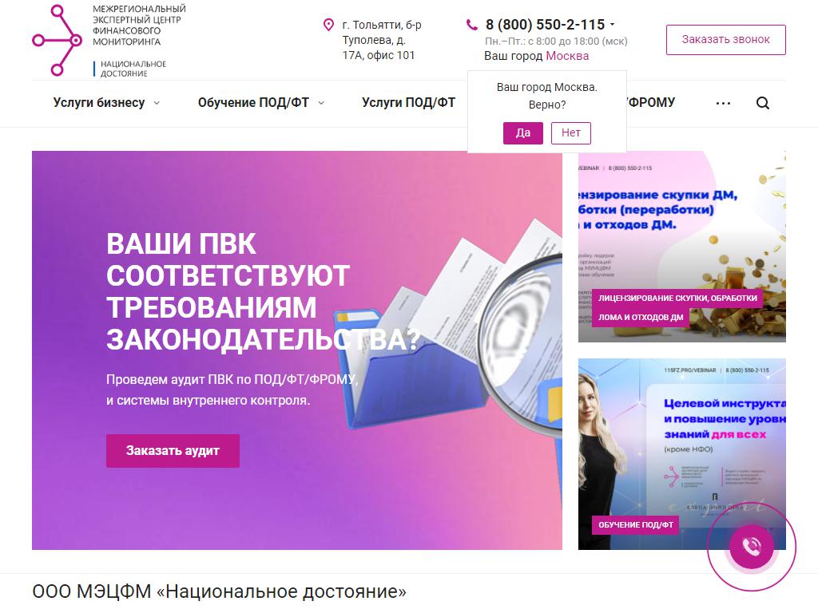Expand the Услуги бизнесу menu chevron

tap(157, 103)
